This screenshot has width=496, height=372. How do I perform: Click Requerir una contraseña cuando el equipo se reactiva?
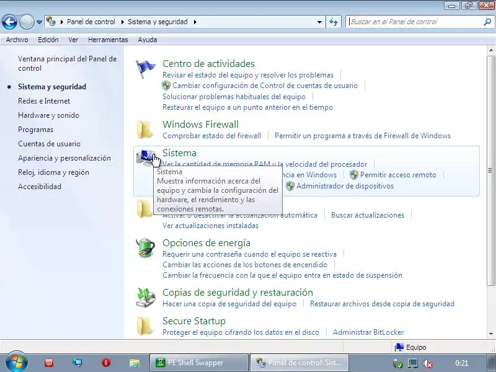pos(249,254)
